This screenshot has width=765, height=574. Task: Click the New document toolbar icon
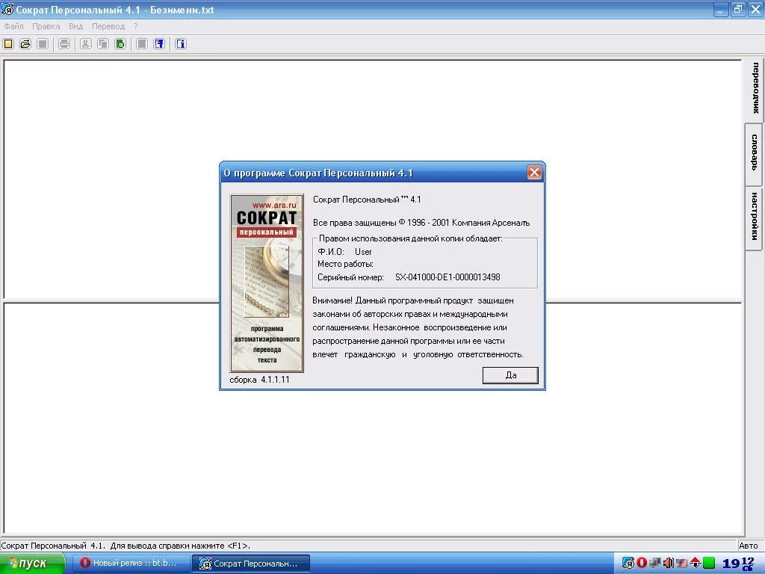(x=8, y=44)
